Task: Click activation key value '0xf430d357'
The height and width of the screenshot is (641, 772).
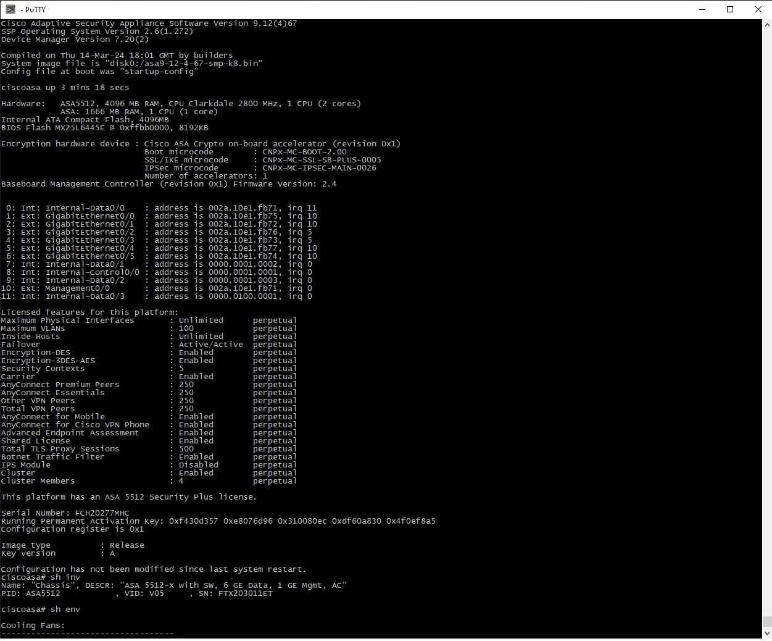Action: (193, 521)
